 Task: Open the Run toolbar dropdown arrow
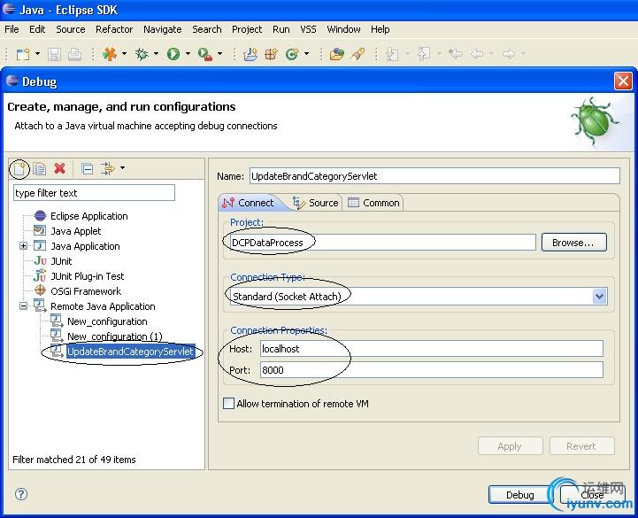pos(188,54)
